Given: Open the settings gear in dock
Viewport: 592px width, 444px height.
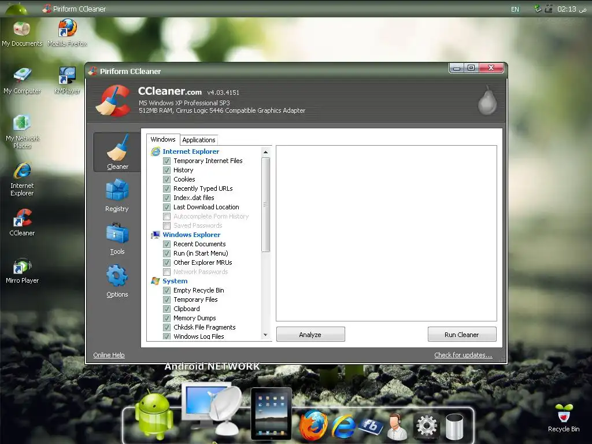Looking at the screenshot, I should pyautogui.click(x=427, y=426).
